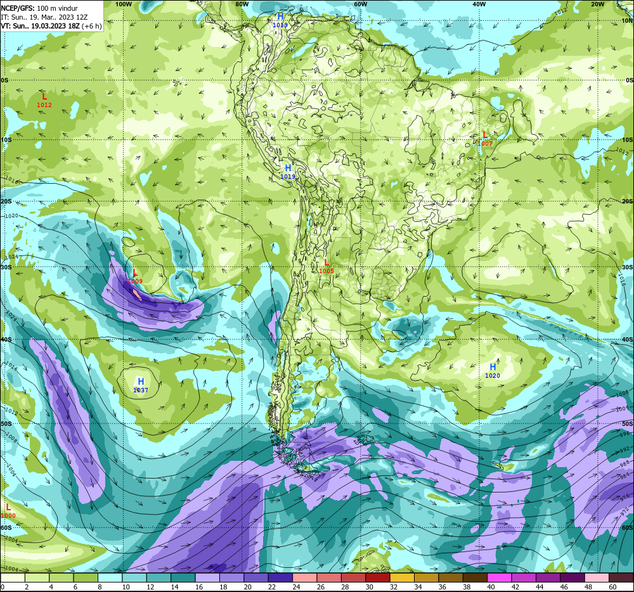634x592 pixels.
Task: Click the '(+6 h)' forecast offset text
Action: [x=92, y=26]
